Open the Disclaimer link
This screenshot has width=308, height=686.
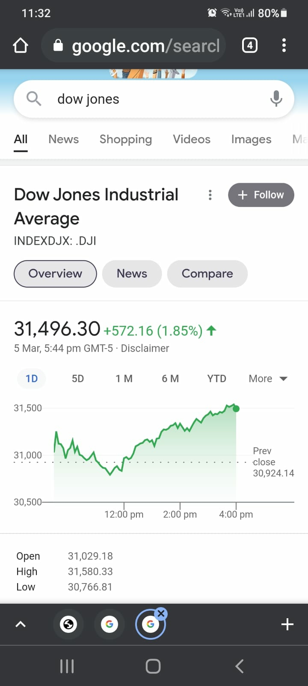coord(145,348)
